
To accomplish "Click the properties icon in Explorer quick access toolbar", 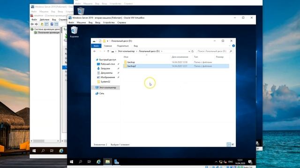I will pos(100,41).
